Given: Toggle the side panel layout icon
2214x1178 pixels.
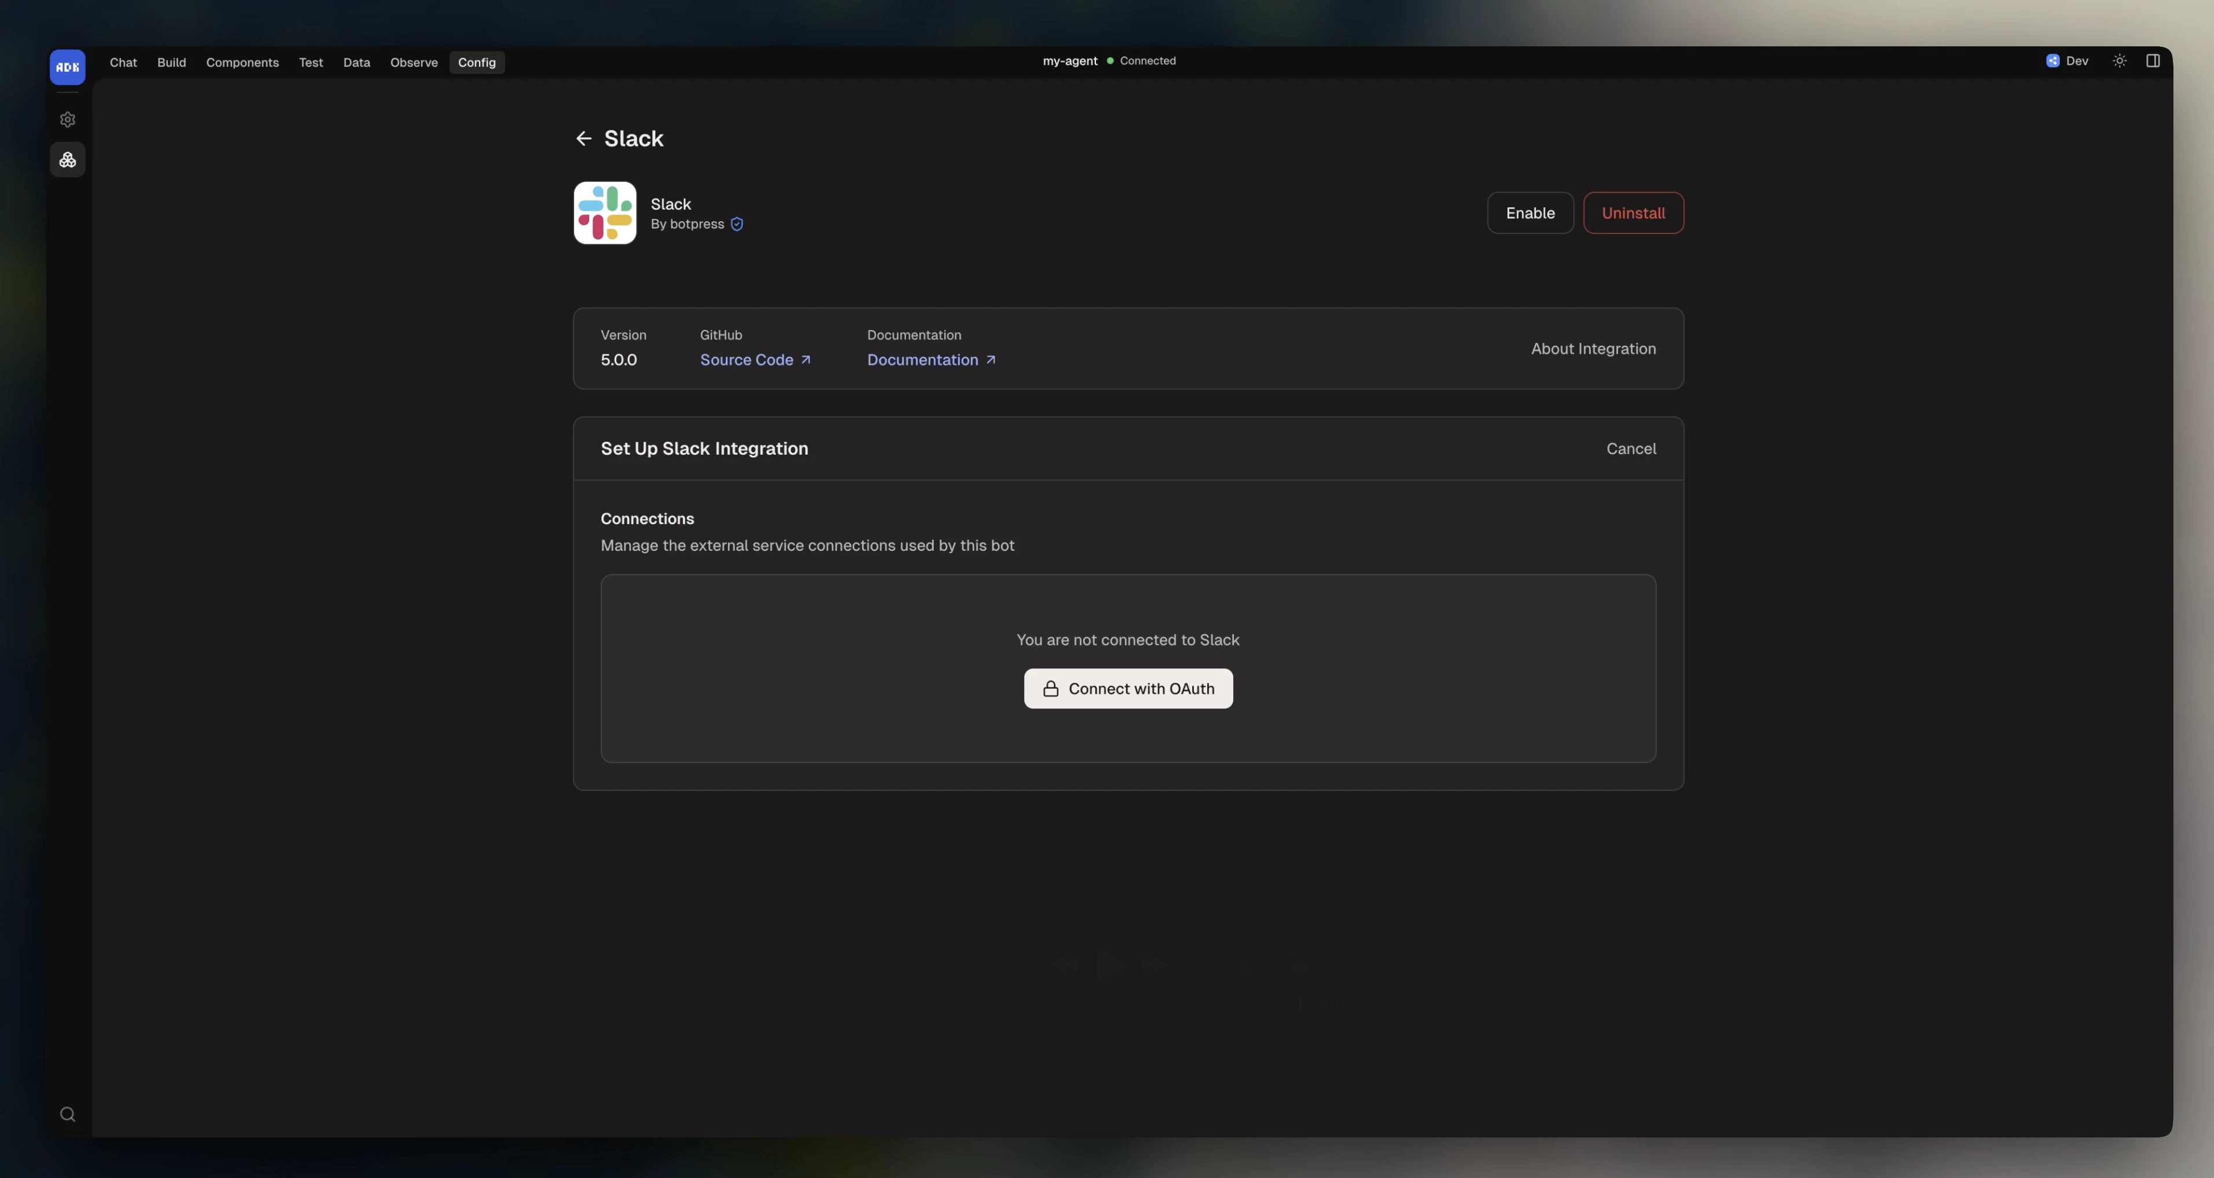Looking at the screenshot, I should [2153, 61].
